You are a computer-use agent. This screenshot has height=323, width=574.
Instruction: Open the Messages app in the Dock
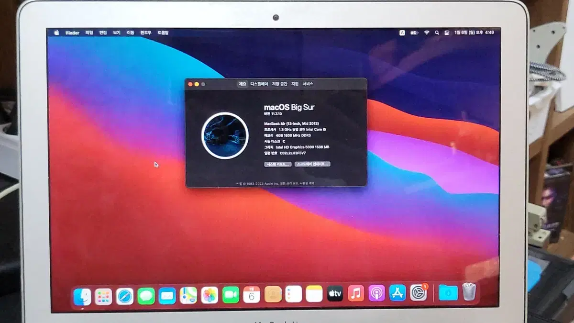coord(146,296)
